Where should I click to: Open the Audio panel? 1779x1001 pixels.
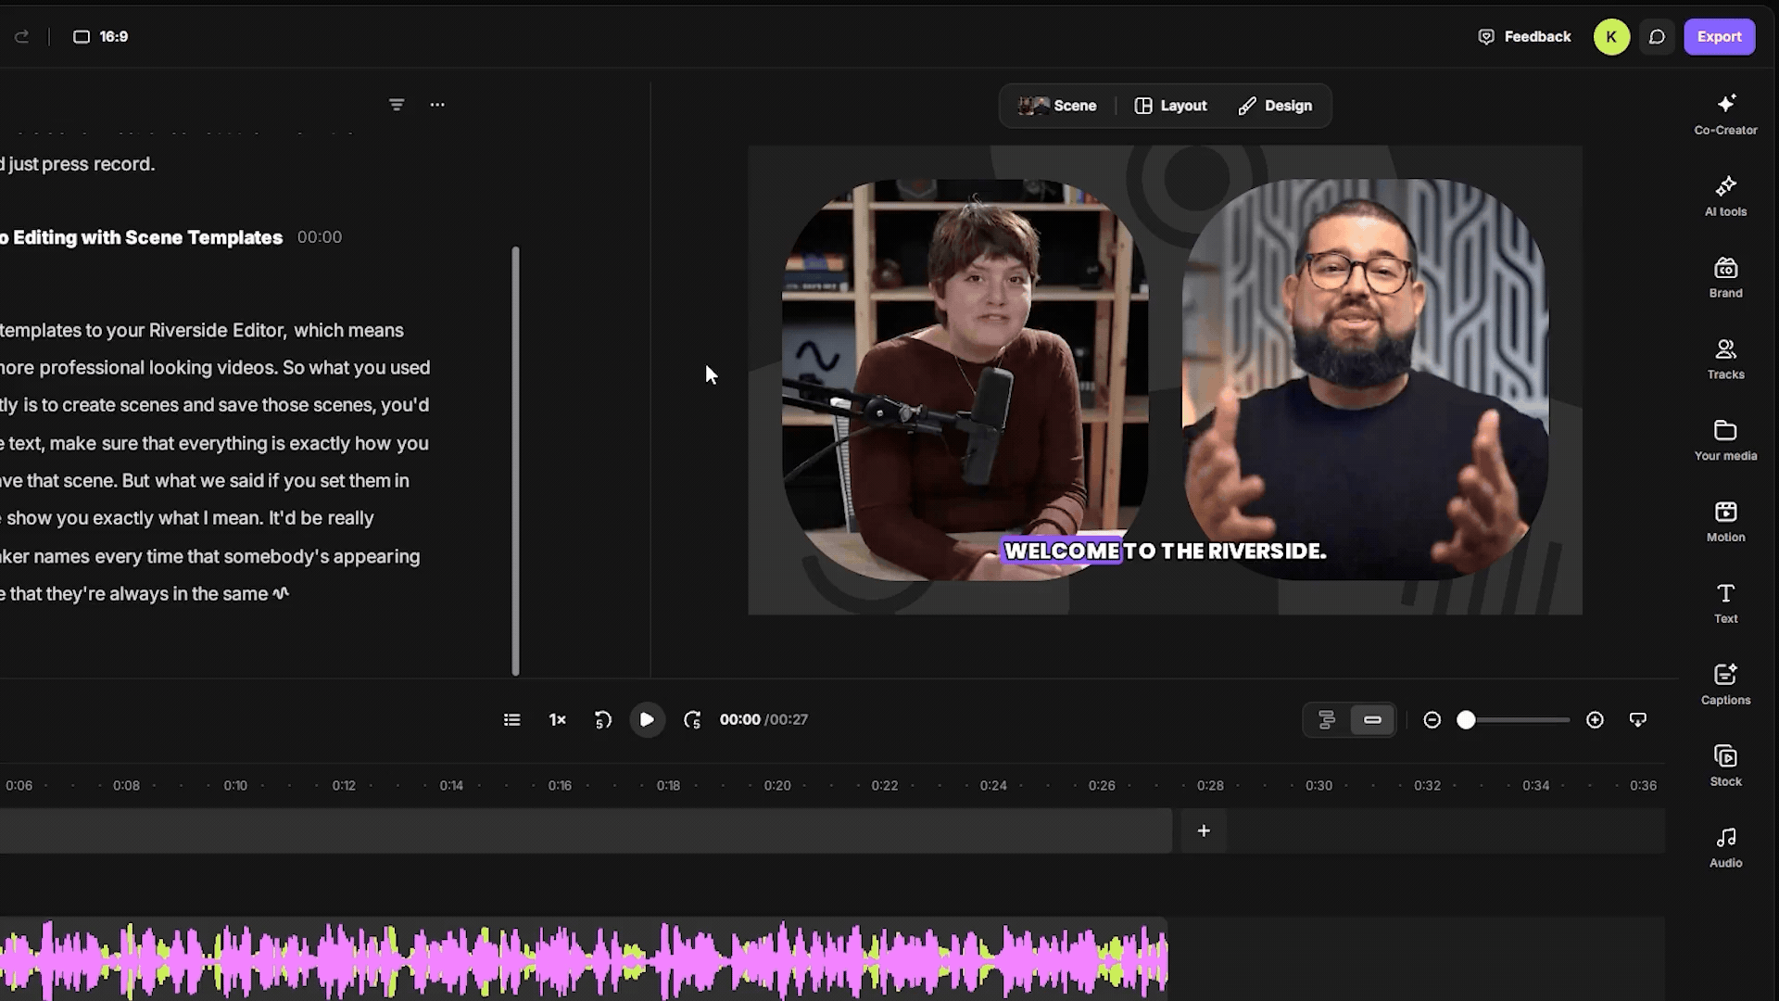coord(1725,849)
